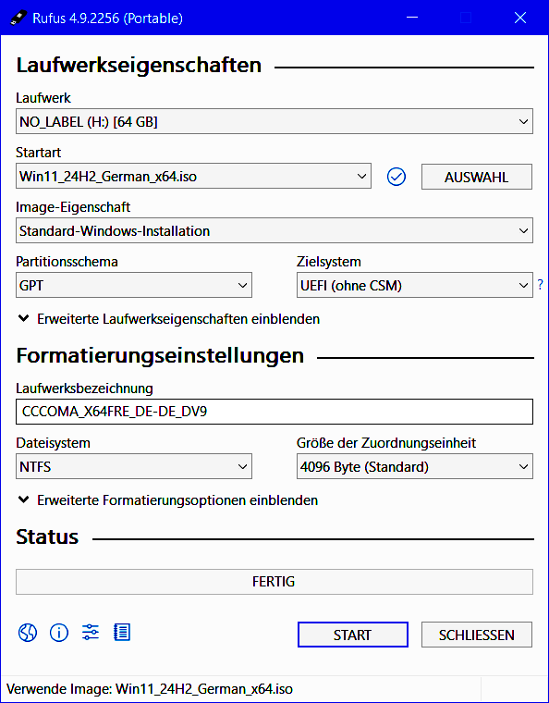Show the log with notebook icon
Image resolution: width=549 pixels, height=703 pixels.
pos(122,632)
